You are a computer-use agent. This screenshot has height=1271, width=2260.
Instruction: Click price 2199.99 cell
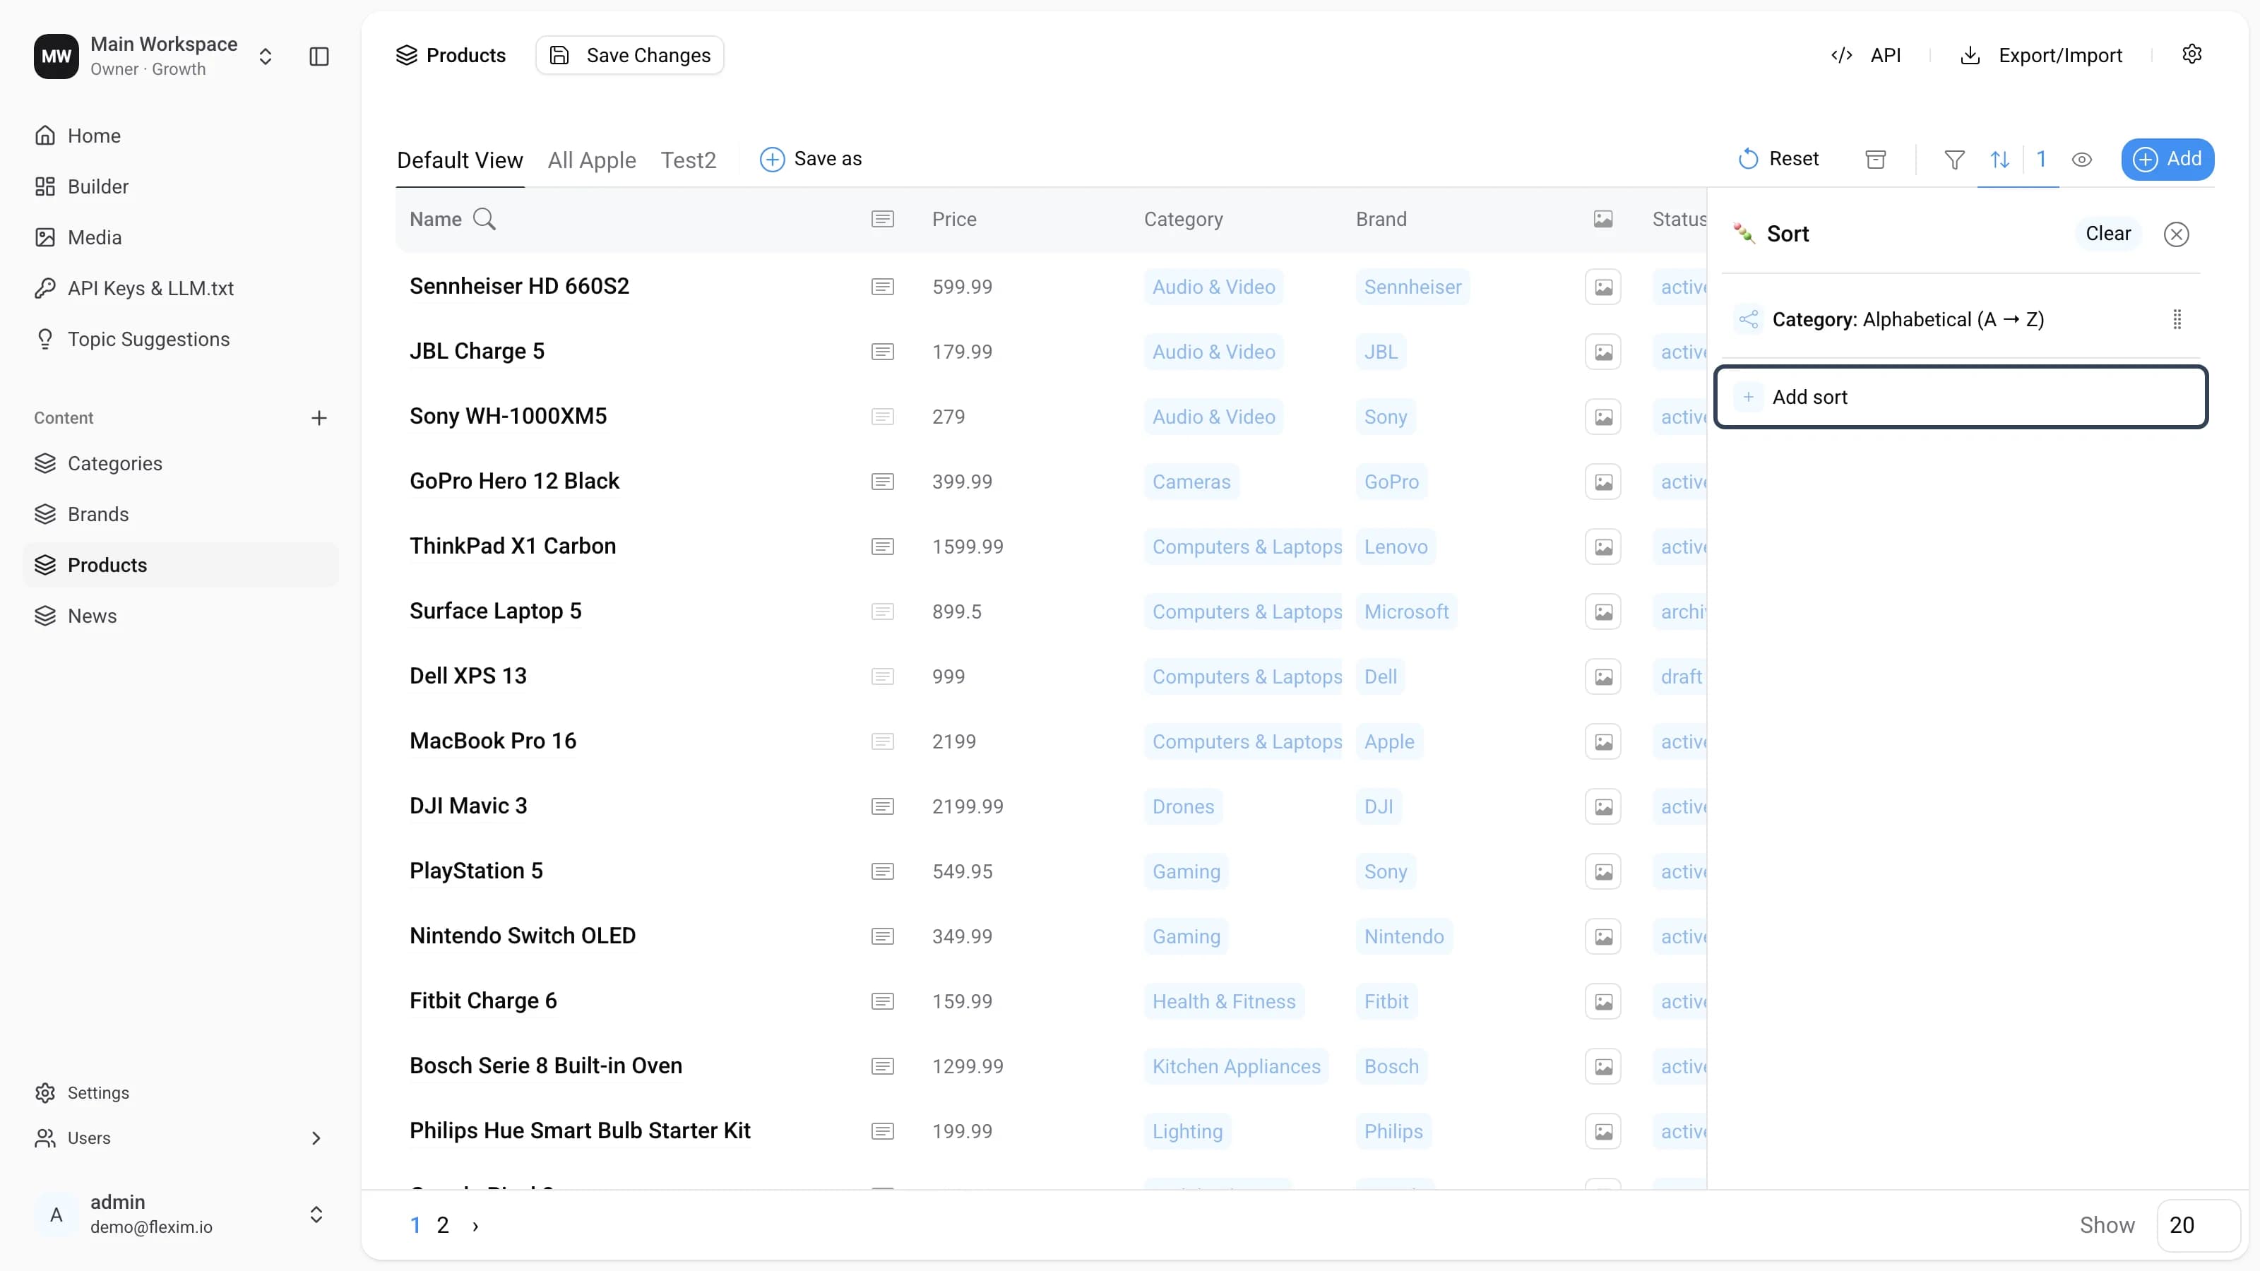(x=967, y=806)
